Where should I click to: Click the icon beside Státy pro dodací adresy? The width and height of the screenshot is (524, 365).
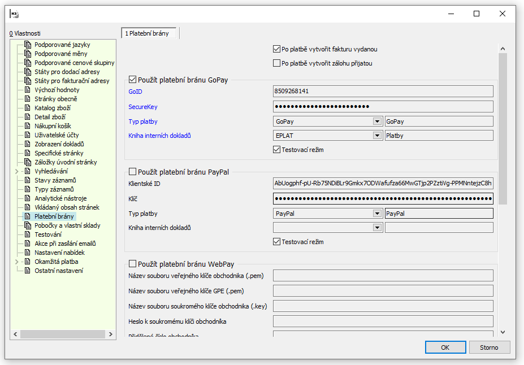click(28, 71)
